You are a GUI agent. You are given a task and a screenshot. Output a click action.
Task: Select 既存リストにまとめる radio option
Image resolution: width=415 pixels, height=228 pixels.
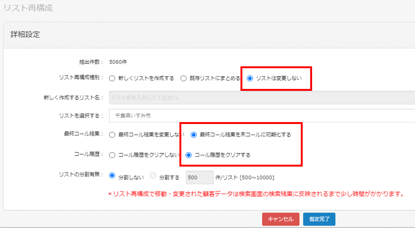184,78
